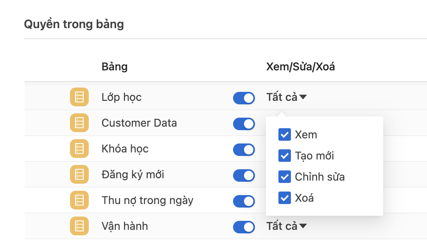Disable the Customer Data permission switch
The image size is (427, 240).
[x=244, y=124]
